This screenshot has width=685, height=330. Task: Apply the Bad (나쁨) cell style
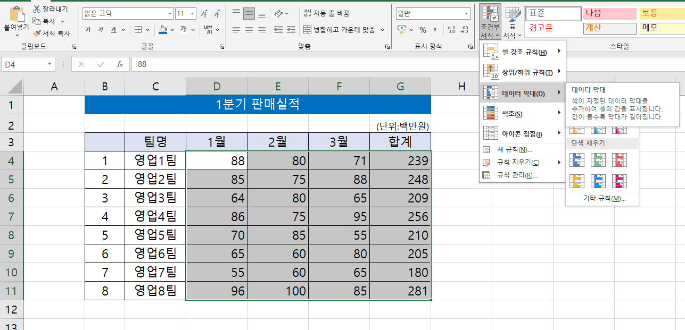[610, 13]
